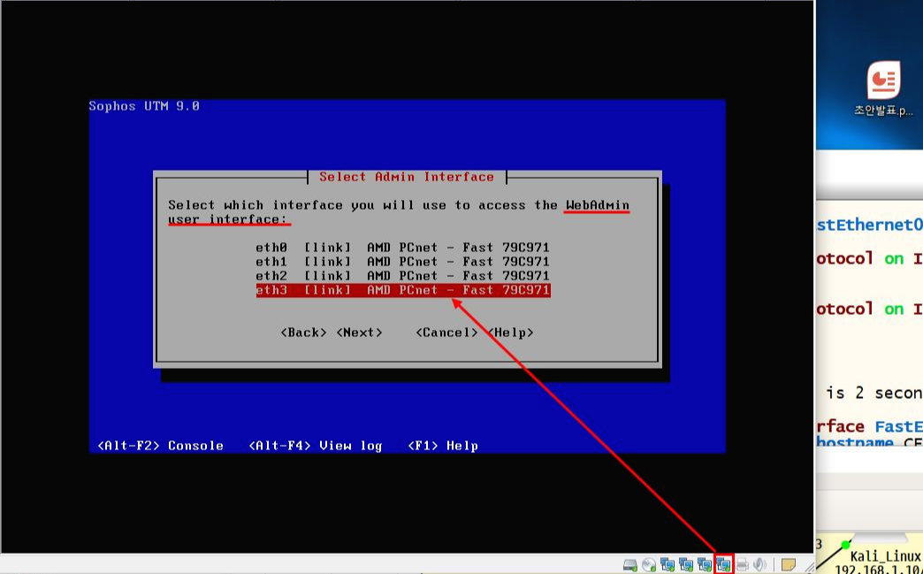Click the printer device status icon
This screenshot has width=923, height=574.
[x=743, y=564]
